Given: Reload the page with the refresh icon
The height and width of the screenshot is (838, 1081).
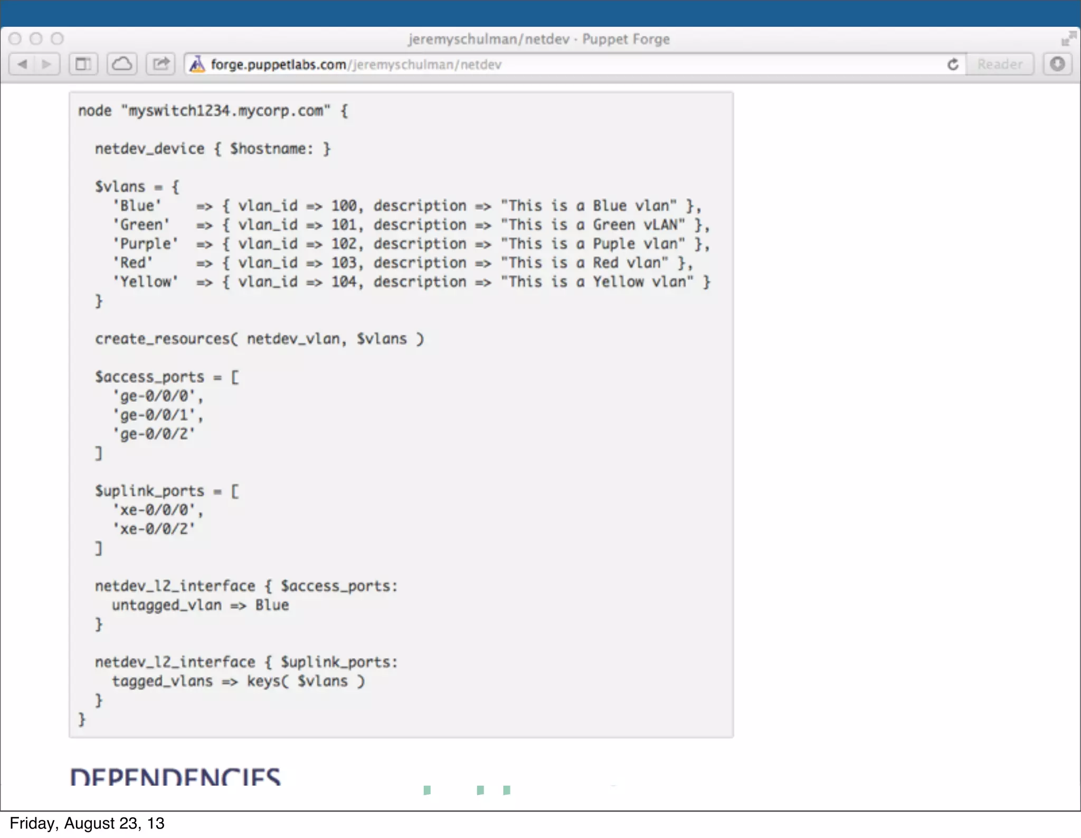Looking at the screenshot, I should [x=953, y=64].
